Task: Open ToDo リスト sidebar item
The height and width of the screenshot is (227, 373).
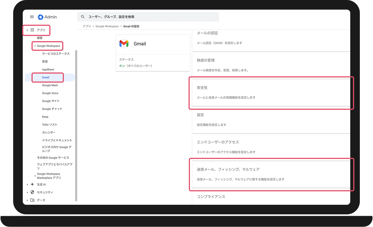Action: point(50,125)
